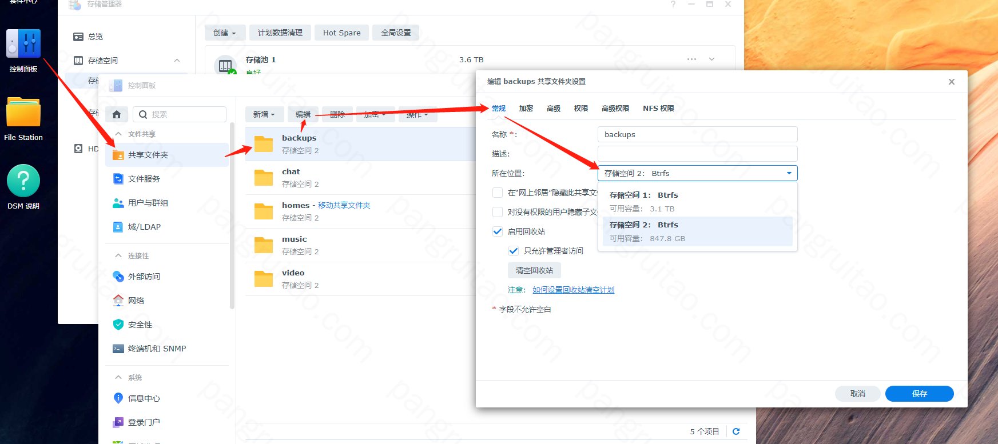Click the Control Panel 搜索 search box
Viewport: 998px width, 444px height.
coord(180,114)
